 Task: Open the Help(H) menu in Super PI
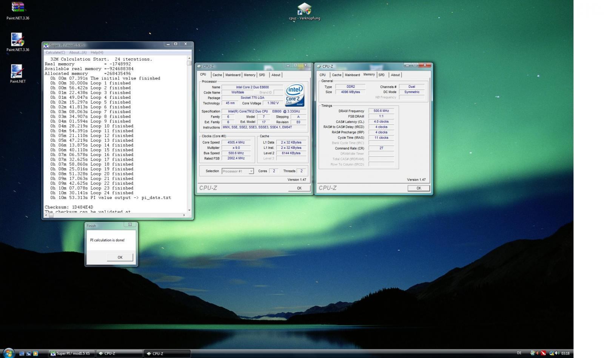point(97,52)
